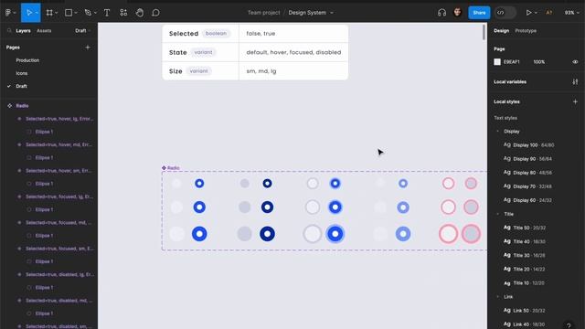Select the Hand tool
The image size is (585, 329).
[x=140, y=13]
